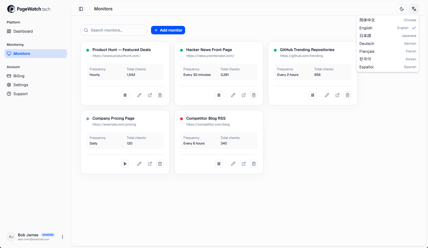
Task: Focus the Search monitors field
Action: pyautogui.click(x=114, y=30)
